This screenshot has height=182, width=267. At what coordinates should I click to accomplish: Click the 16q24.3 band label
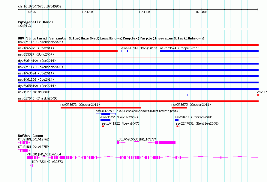[x=24, y=26]
